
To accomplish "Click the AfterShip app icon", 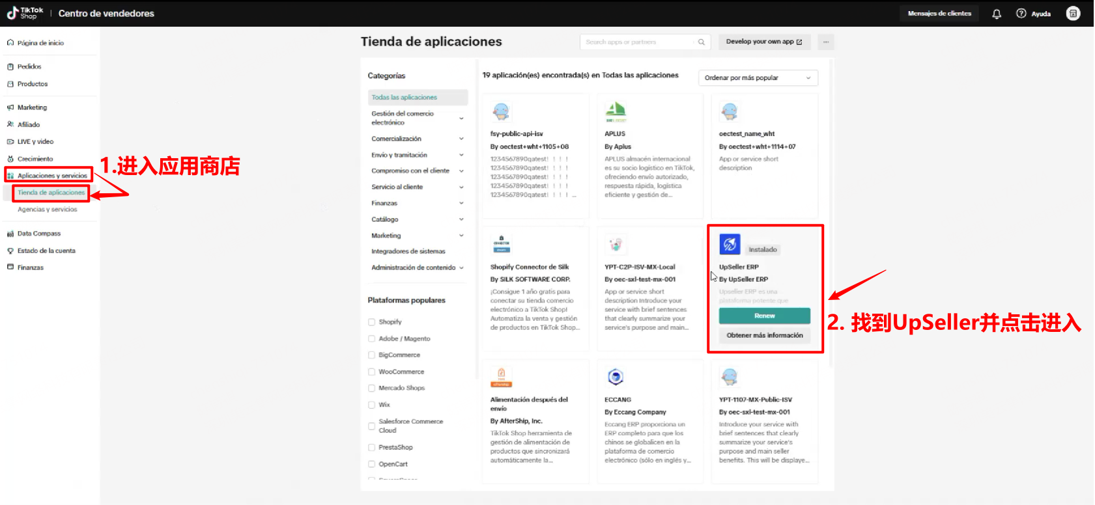I will pyautogui.click(x=501, y=377).
